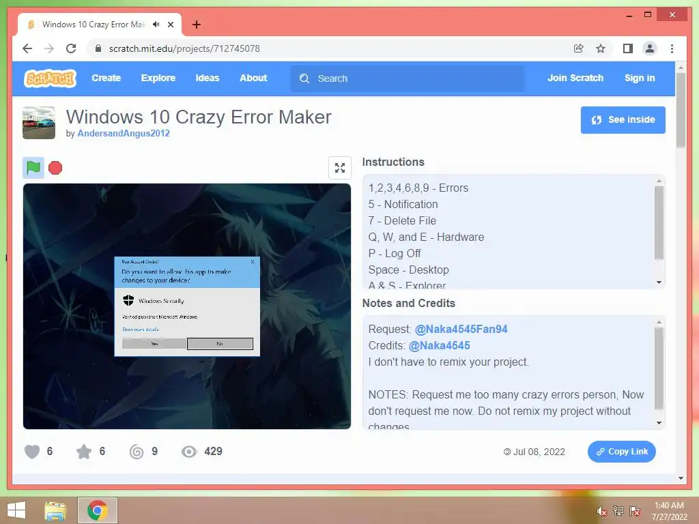This screenshot has height=524, width=699.
Task: Click the search magnifier icon
Action: [x=304, y=78]
